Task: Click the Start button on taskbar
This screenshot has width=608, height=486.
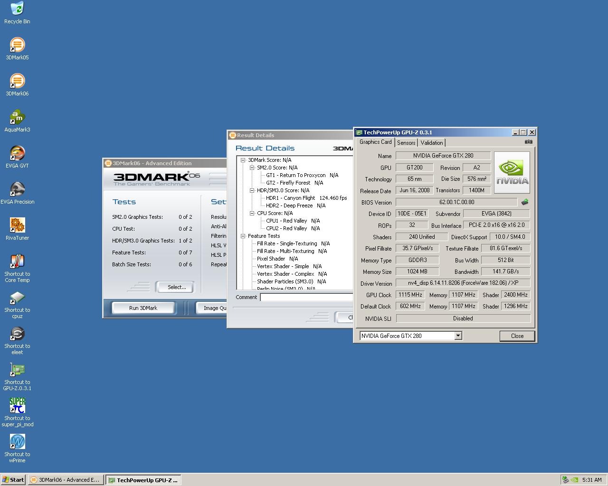Action: coord(13,480)
